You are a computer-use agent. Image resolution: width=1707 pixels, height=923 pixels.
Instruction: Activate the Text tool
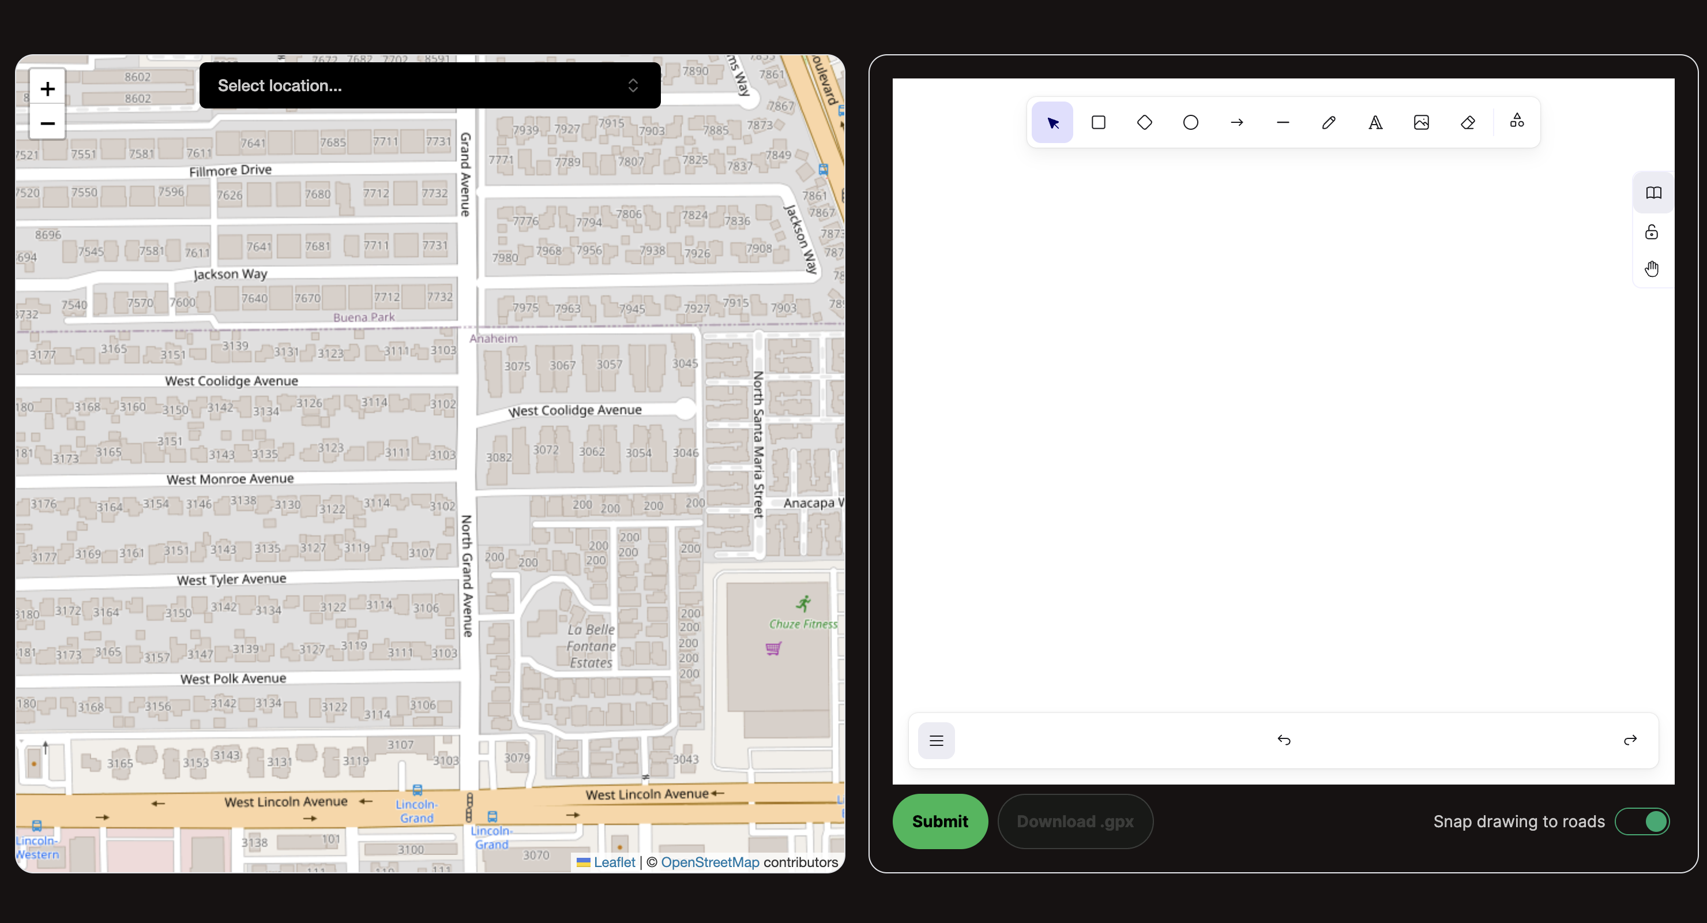coord(1375,123)
